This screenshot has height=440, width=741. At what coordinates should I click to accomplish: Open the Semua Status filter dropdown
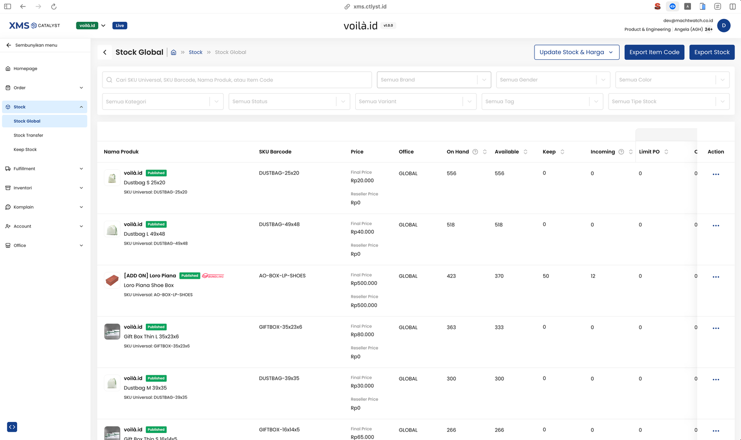pos(289,101)
